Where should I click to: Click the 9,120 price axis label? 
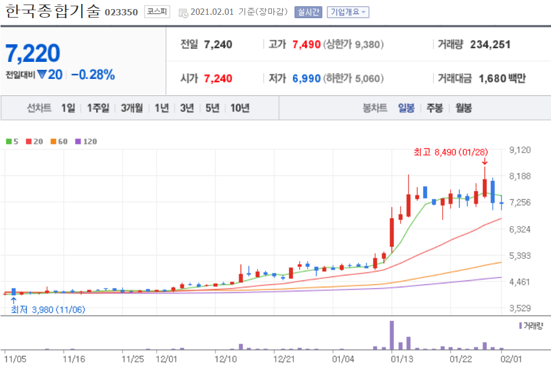520,150
